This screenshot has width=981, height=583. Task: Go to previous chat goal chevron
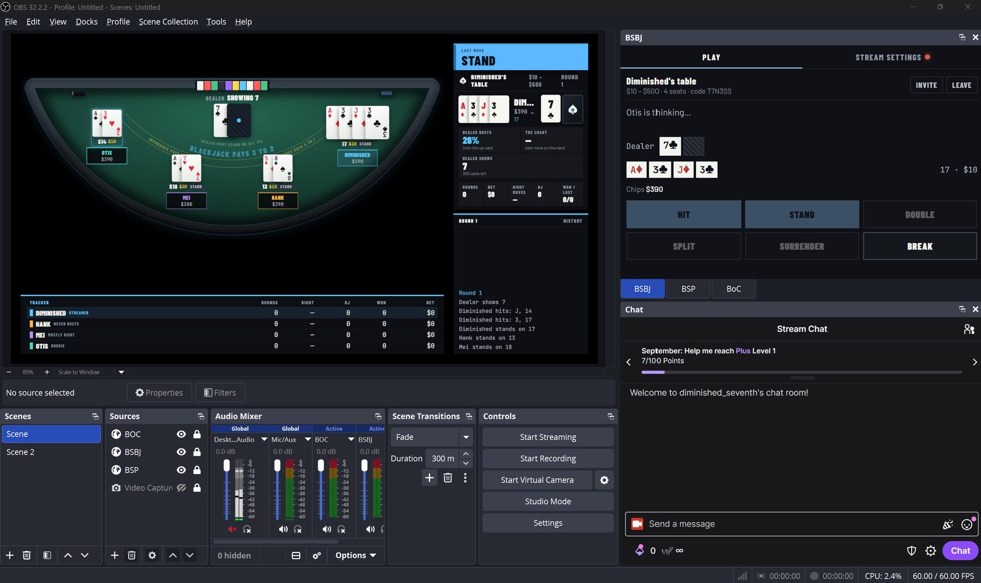(x=628, y=362)
